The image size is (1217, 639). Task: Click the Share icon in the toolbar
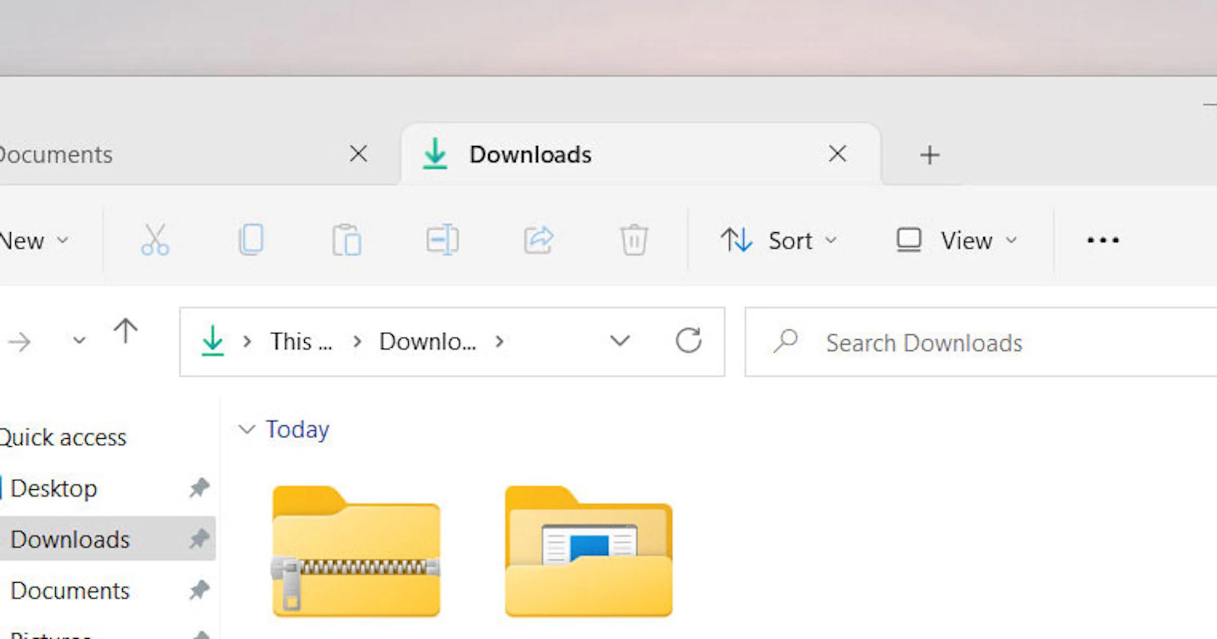tap(539, 239)
